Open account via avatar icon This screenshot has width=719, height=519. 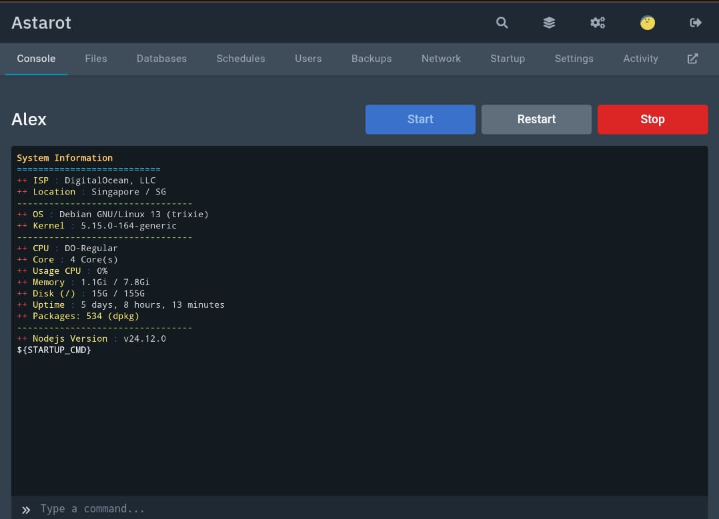[x=648, y=23]
